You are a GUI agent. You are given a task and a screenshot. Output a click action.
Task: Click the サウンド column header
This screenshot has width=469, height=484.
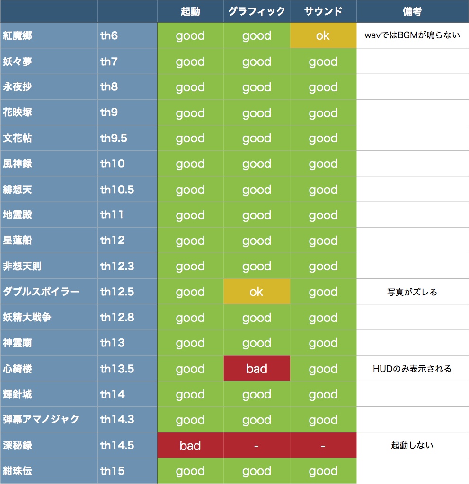[x=323, y=11]
